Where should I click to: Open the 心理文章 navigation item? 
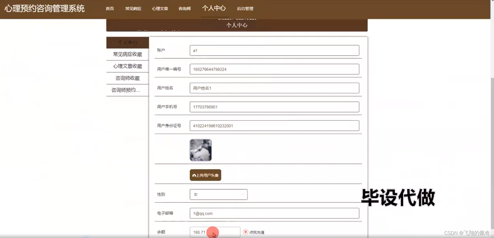pos(160,8)
